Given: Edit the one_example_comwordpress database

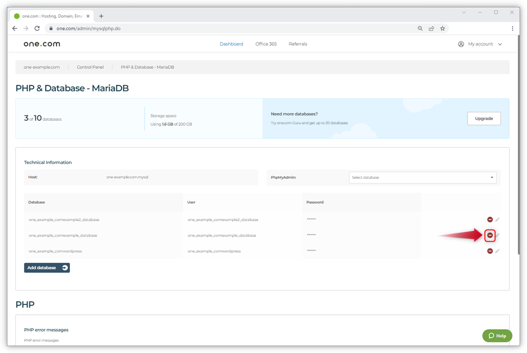Looking at the screenshot, I should click(x=497, y=251).
